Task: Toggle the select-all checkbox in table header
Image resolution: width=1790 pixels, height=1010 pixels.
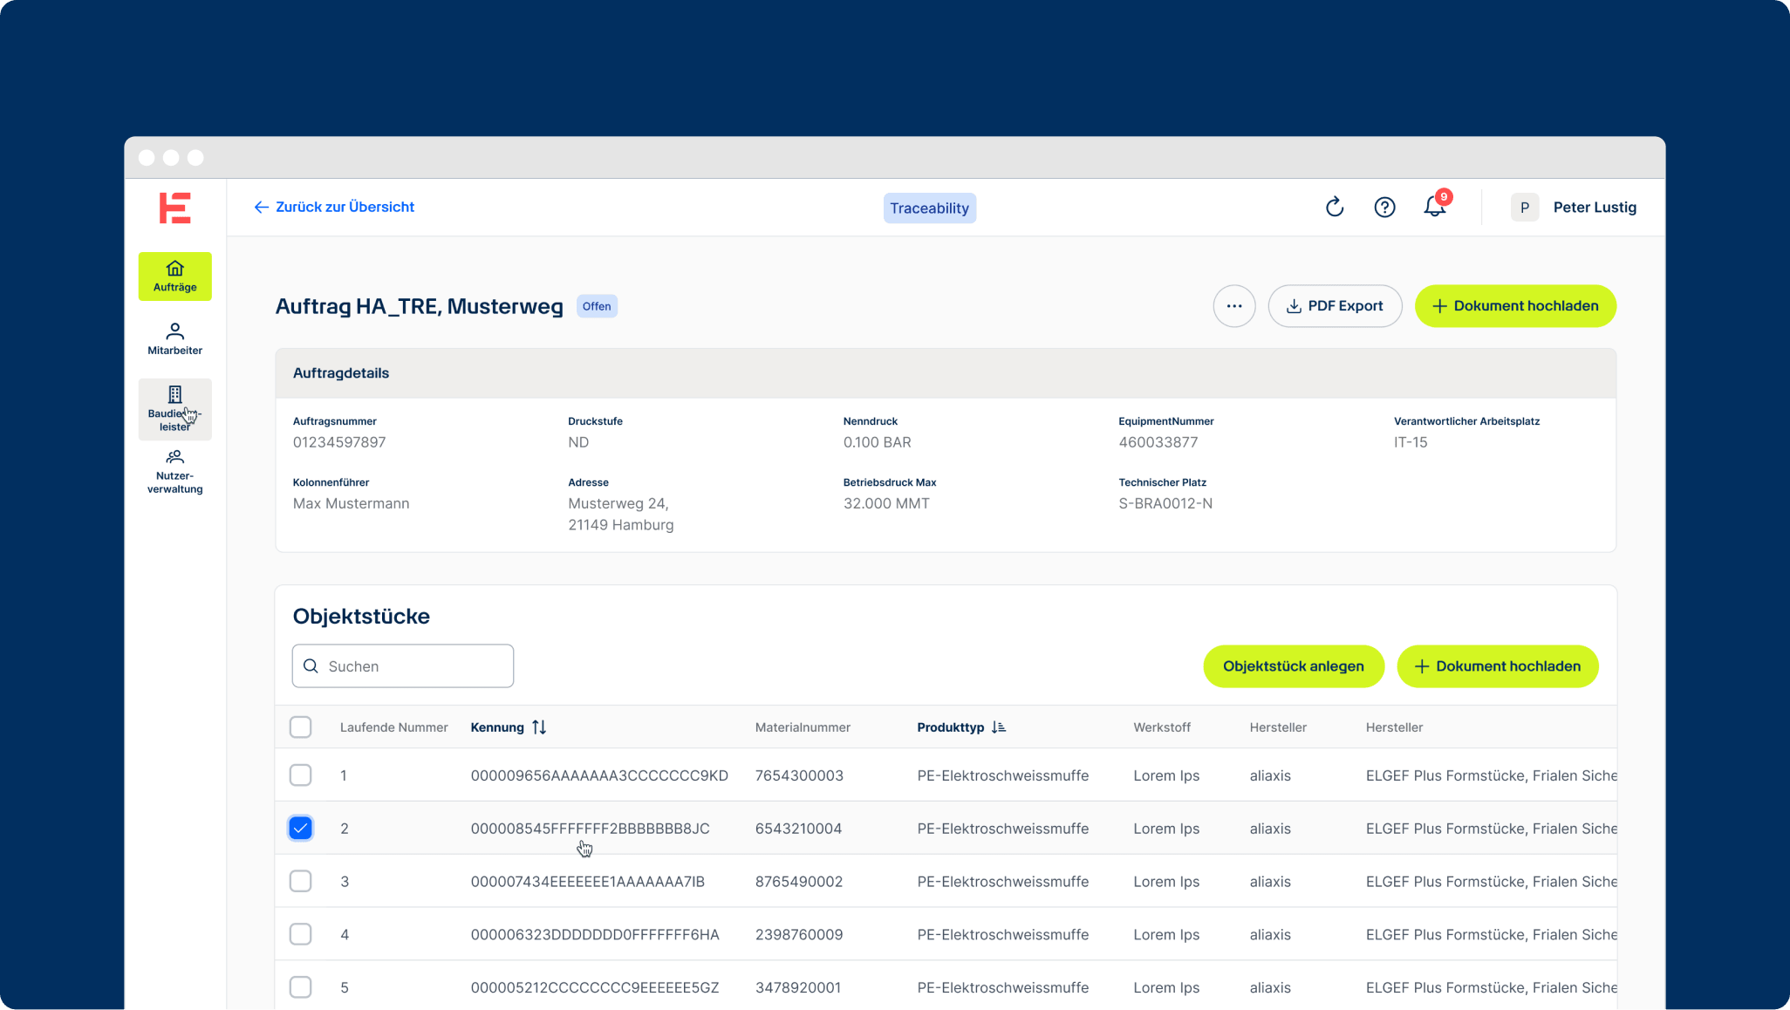Action: click(300, 727)
